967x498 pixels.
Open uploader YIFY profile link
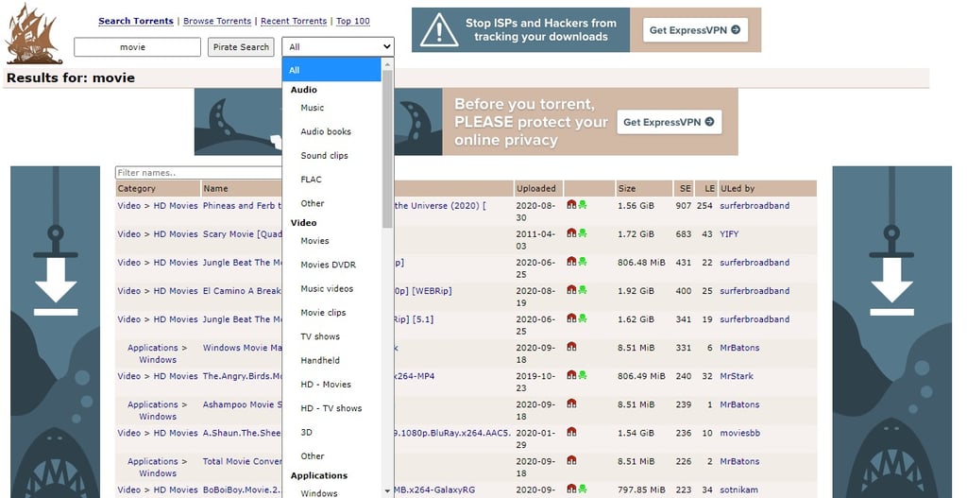coord(729,234)
